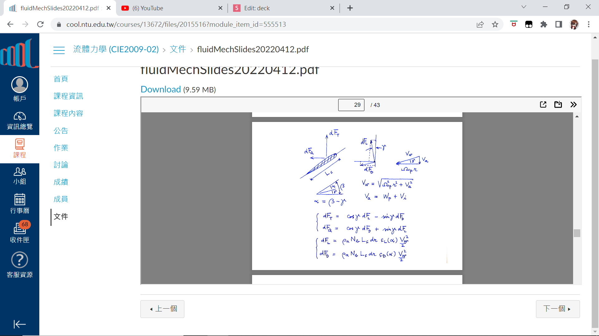Open the 小組 groups icon
This screenshot has height=336, width=599.
pos(19,171)
